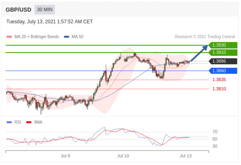Click the pink MA 20 legend swatch

(x=9, y=37)
